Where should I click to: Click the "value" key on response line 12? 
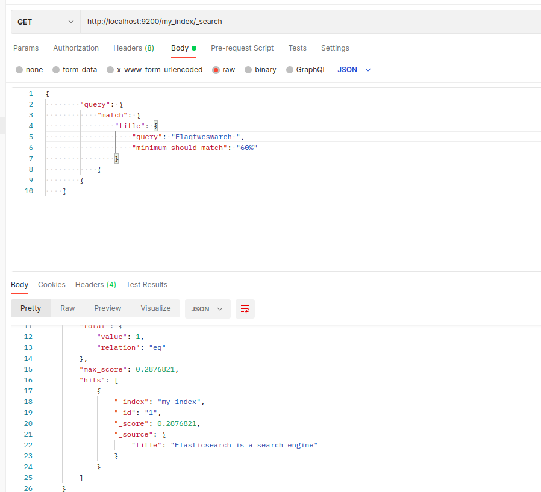click(112, 337)
